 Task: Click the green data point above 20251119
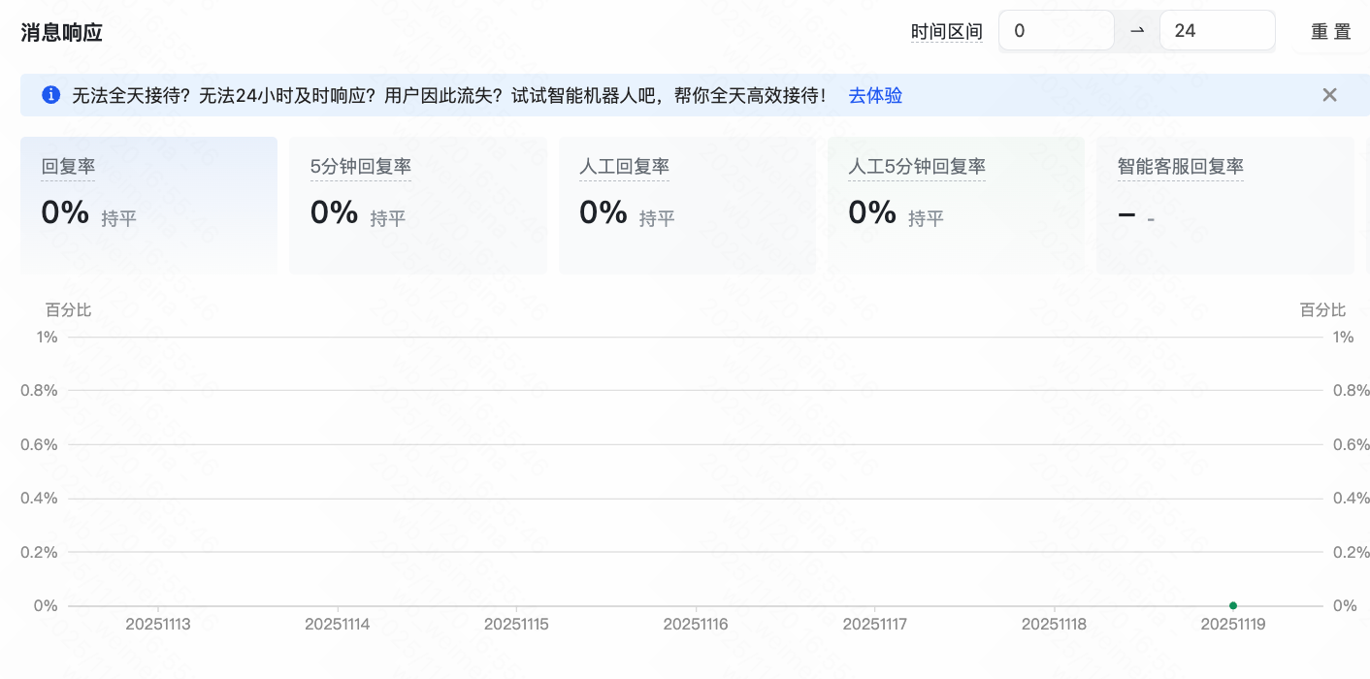coord(1233,604)
